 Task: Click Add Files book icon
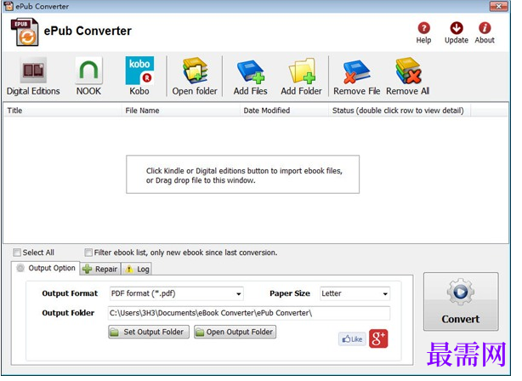[x=250, y=71]
